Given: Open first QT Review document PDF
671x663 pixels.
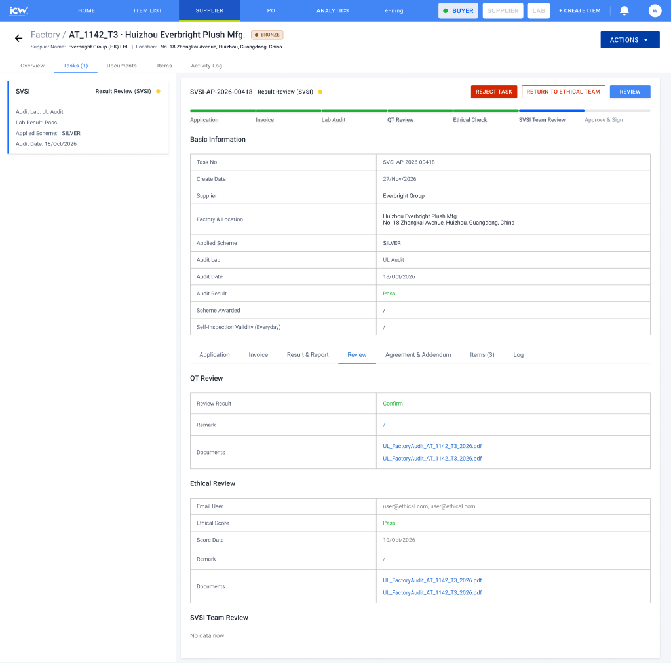Looking at the screenshot, I should 432,446.
